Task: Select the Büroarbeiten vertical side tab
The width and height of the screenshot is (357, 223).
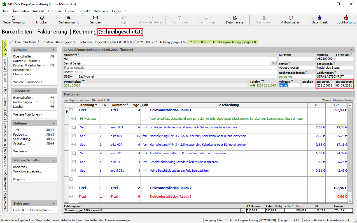Action: pos(5,158)
